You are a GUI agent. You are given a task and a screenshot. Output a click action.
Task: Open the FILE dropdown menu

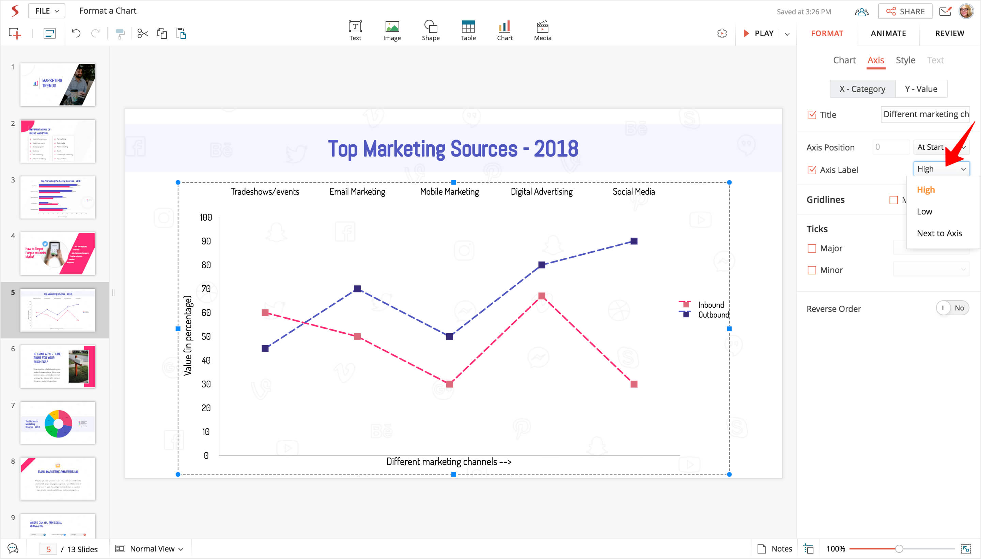coord(46,11)
